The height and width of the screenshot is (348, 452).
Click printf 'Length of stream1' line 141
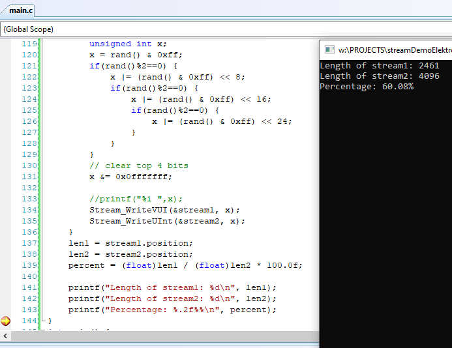pos(172,287)
